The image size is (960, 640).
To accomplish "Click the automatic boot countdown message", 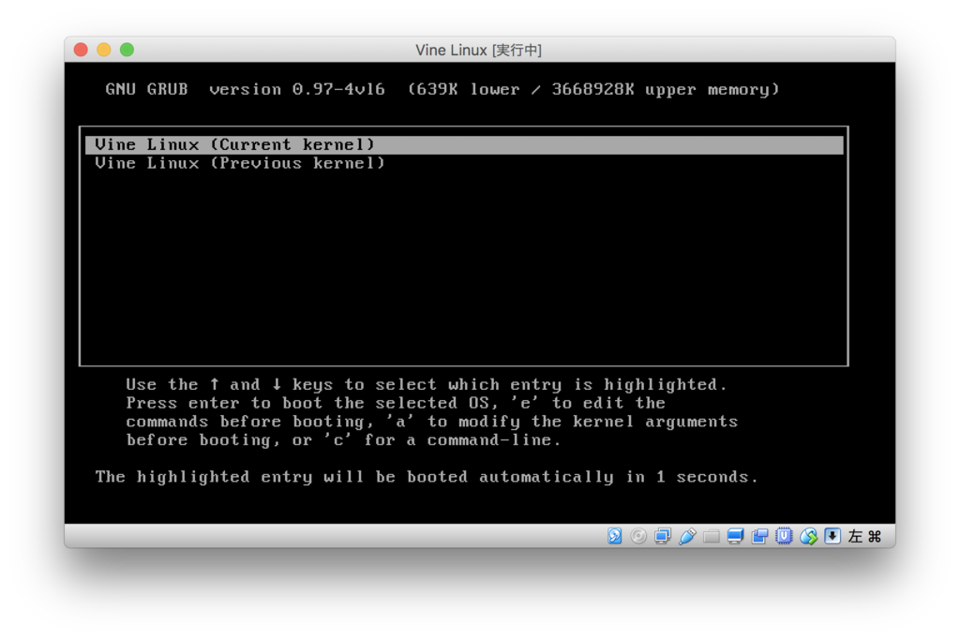I will (427, 477).
